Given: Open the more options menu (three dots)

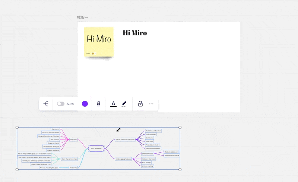Looking at the screenshot, I should [151, 104].
